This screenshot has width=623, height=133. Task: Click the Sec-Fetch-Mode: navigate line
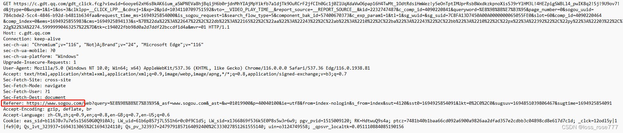coord(34,86)
